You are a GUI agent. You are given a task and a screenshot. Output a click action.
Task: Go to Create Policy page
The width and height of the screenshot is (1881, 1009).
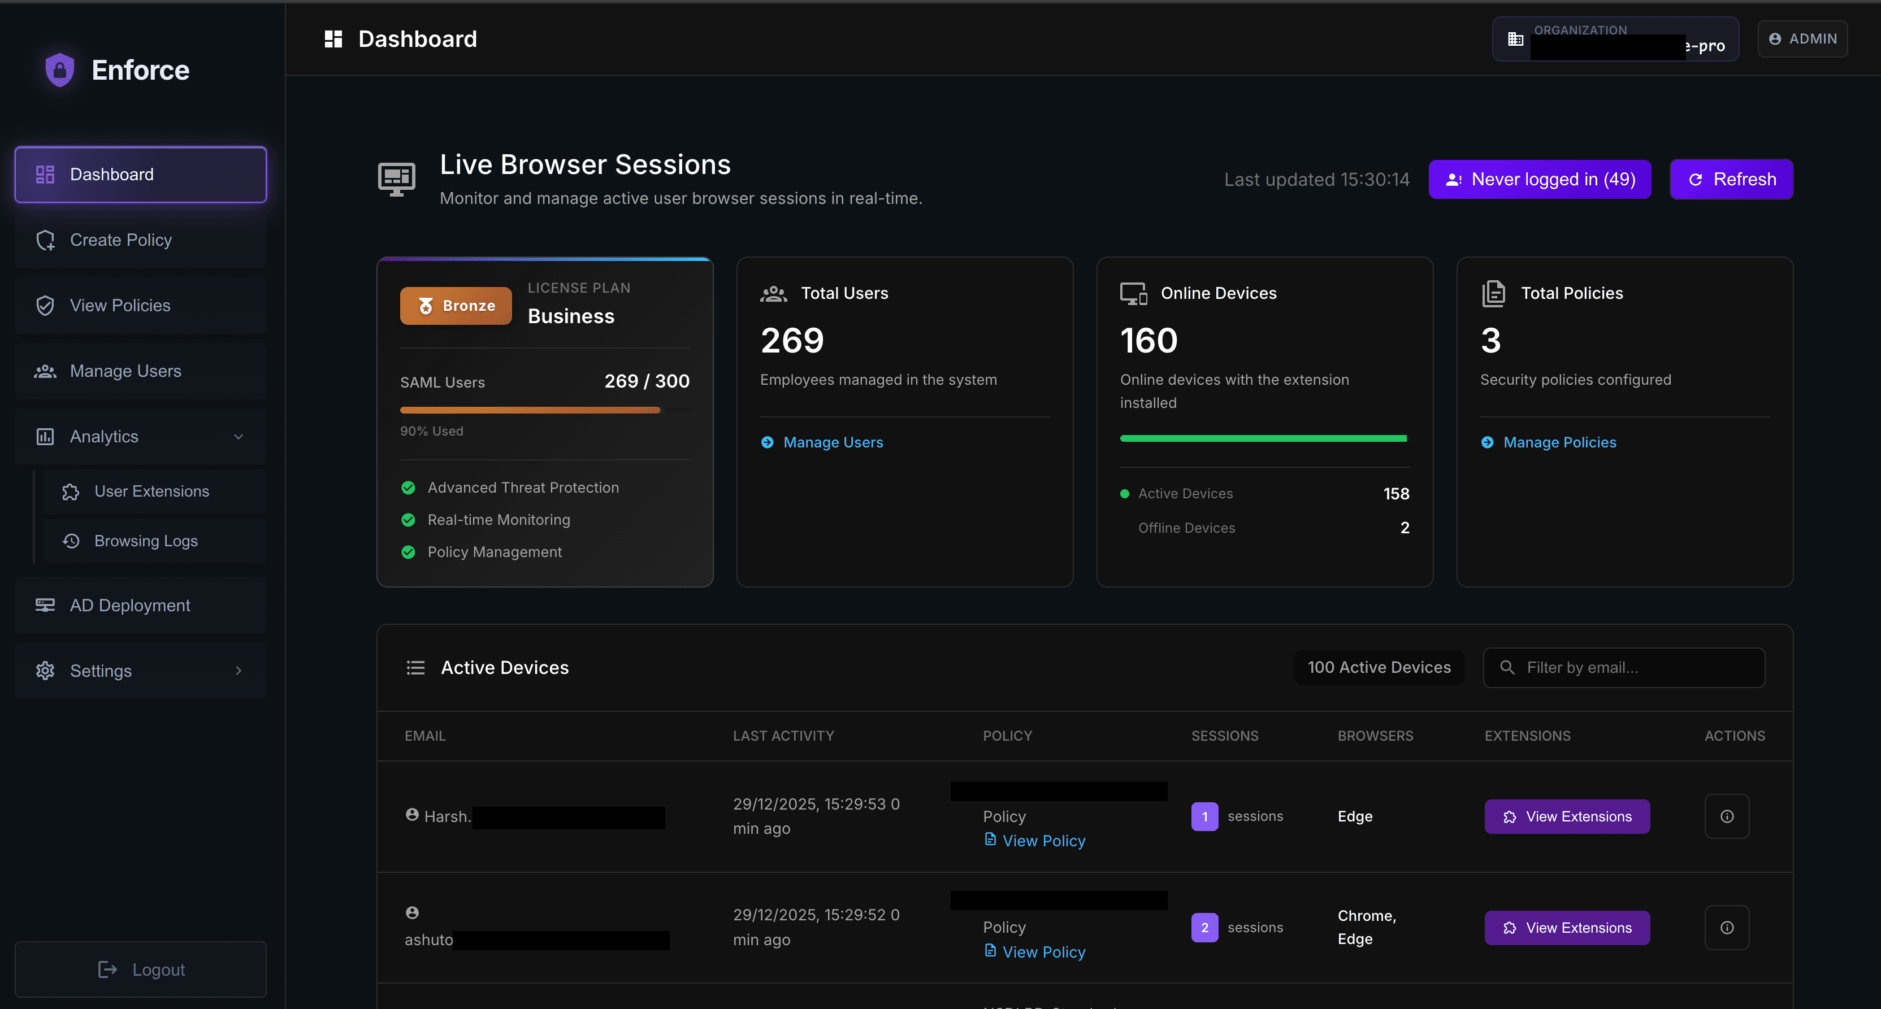click(x=141, y=240)
